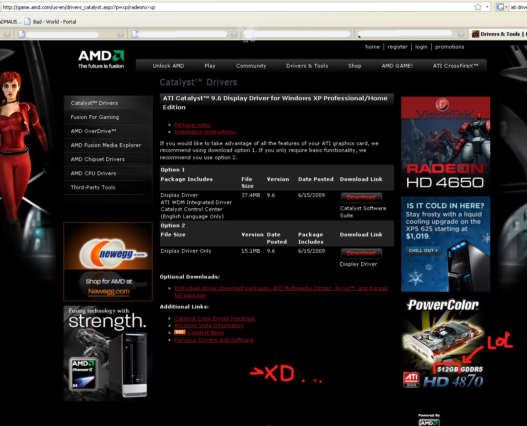Viewport: 527px width, 426px height.
Task: Open the Drivers & Tools navigation menu
Action: point(307,66)
